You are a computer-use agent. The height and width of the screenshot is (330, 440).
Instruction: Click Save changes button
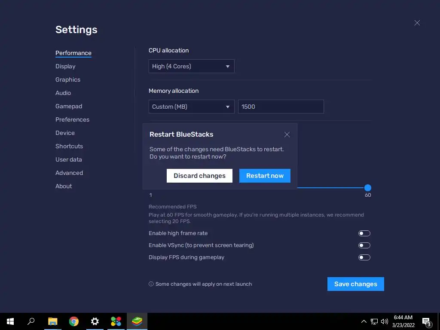point(355,284)
